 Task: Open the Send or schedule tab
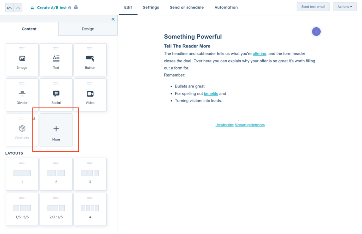pos(187,7)
